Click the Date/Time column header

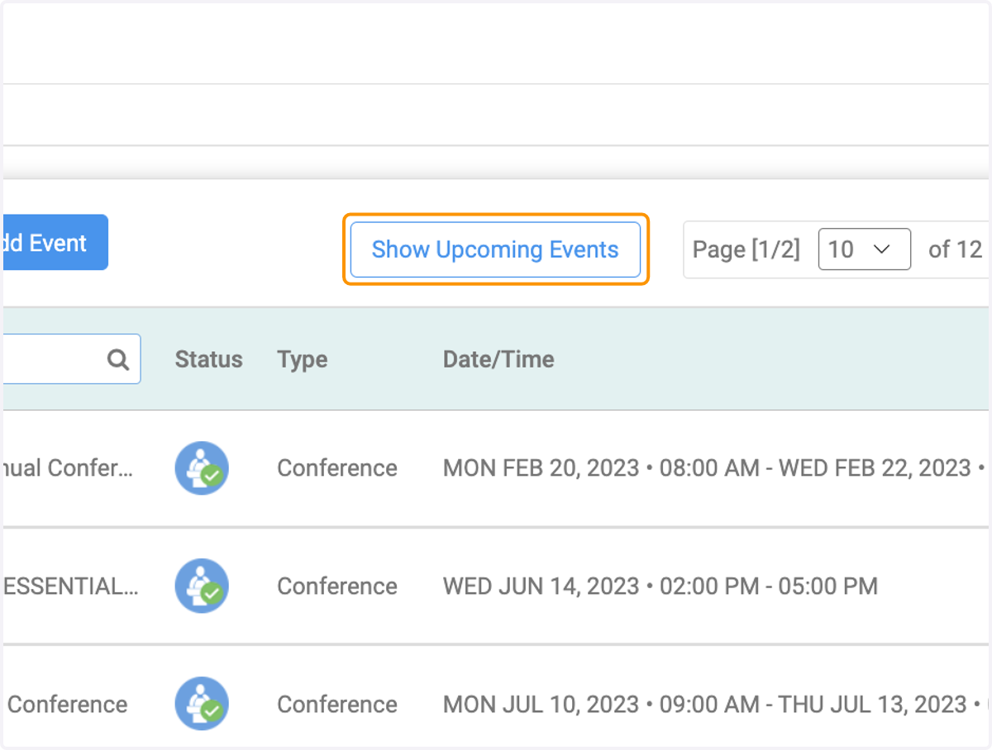(498, 359)
